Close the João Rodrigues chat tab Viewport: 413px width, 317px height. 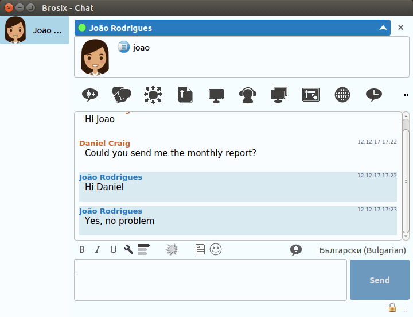(400, 28)
